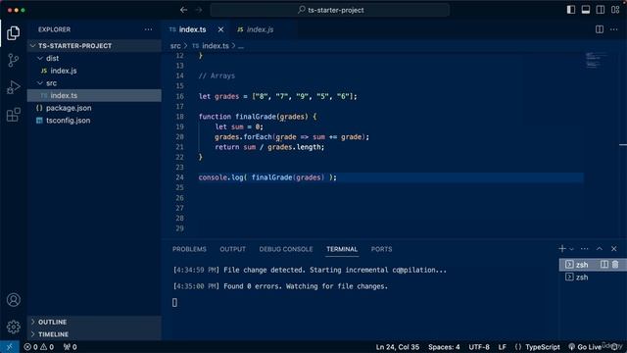Click the function finalGrade definition line
Screen dimensions: 627x353
click(x=258, y=117)
